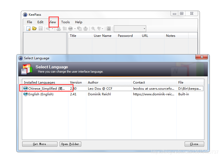
Task: Close Select Language dialog with red X
Action: 201,57
